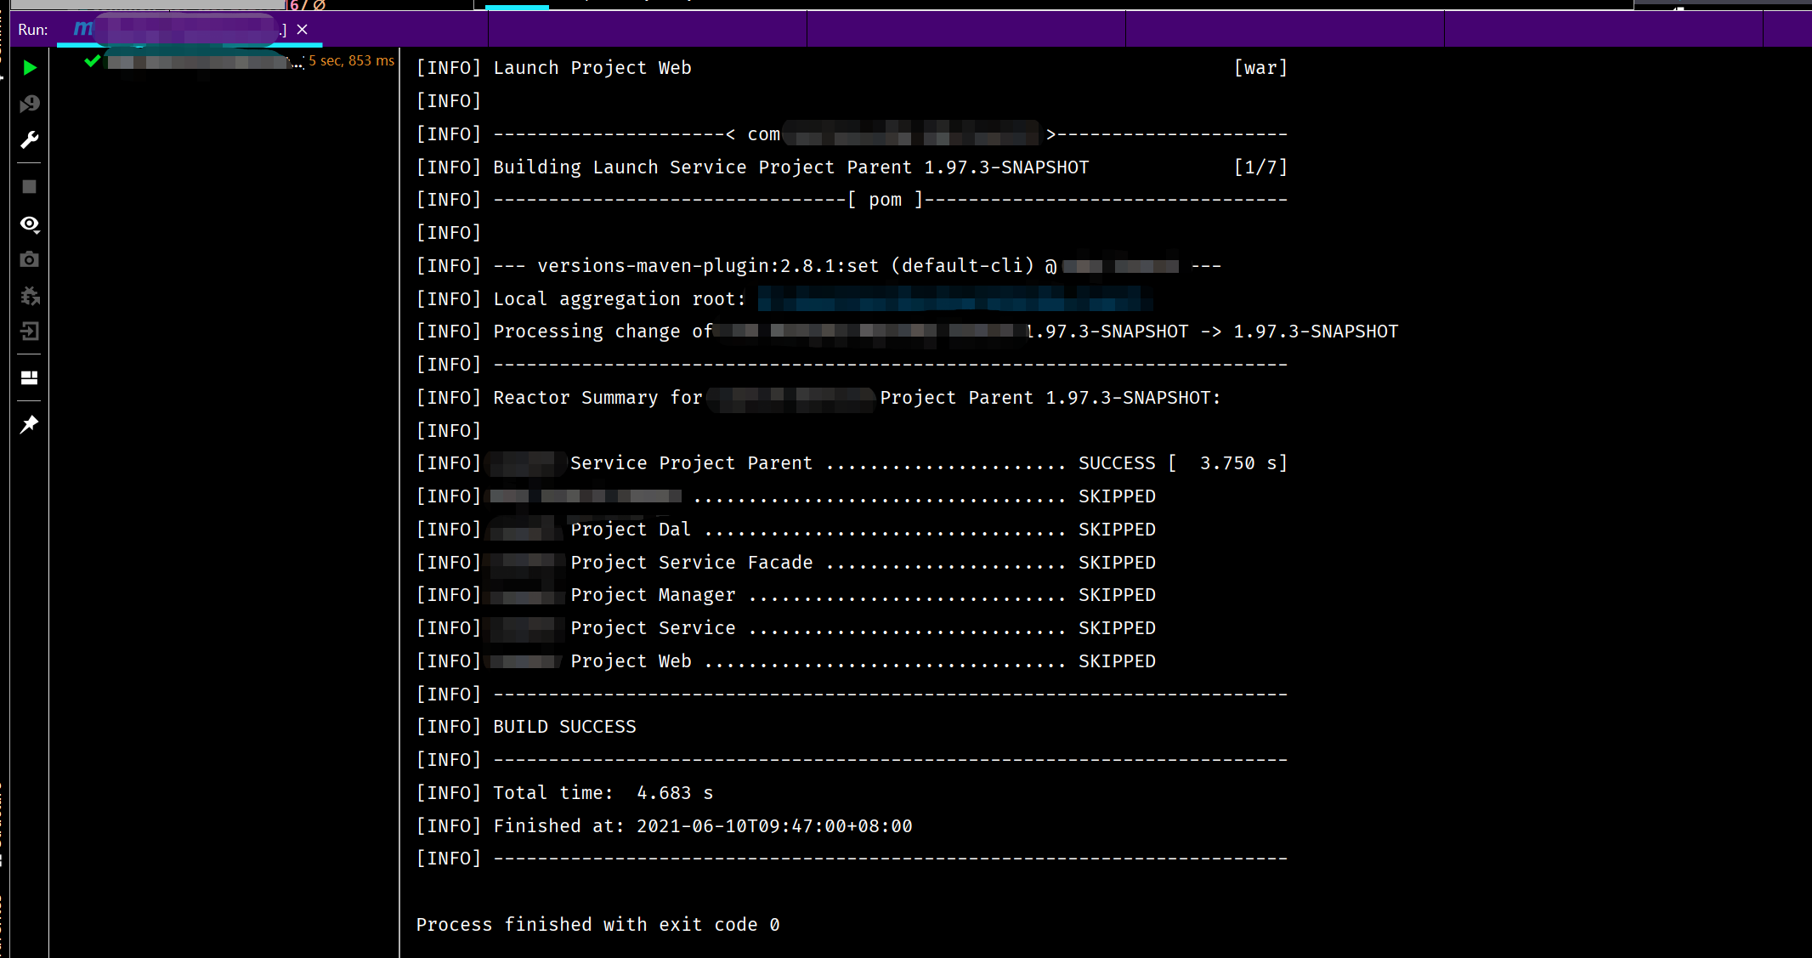Click the Pin tab icon

click(30, 424)
